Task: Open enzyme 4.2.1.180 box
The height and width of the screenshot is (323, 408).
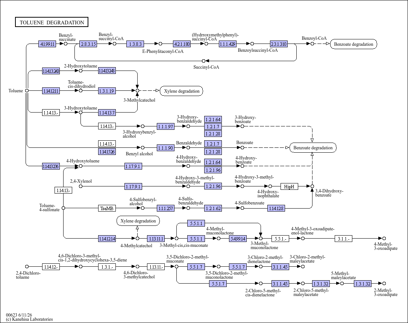Action: [182, 44]
